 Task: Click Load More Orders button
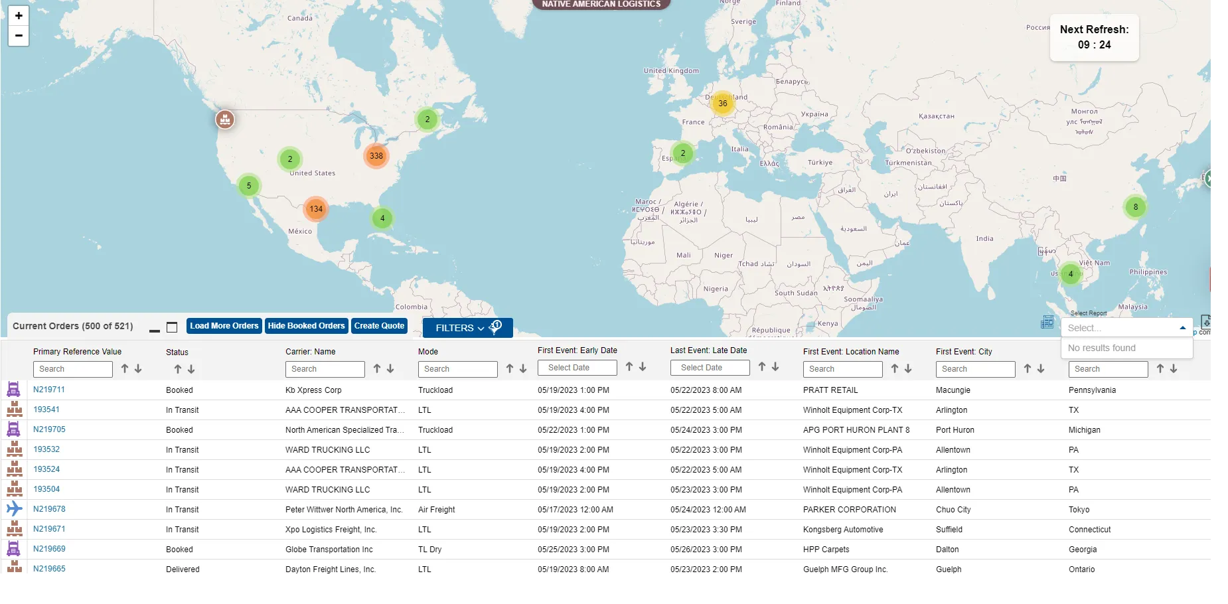coord(224,326)
